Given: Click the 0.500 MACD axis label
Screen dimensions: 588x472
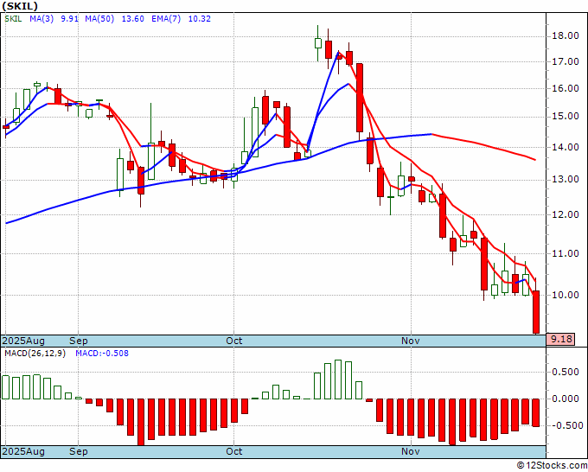Looking at the screenshot, I should coord(567,373).
